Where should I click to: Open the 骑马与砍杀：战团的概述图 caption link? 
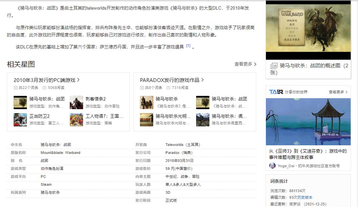(309, 69)
